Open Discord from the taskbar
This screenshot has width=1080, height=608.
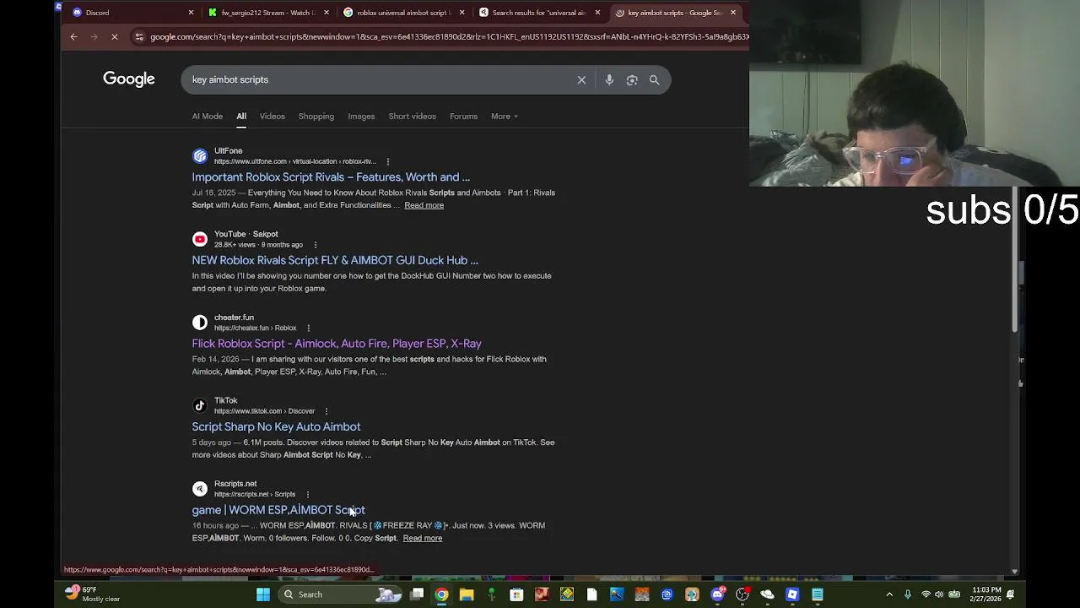(717, 594)
